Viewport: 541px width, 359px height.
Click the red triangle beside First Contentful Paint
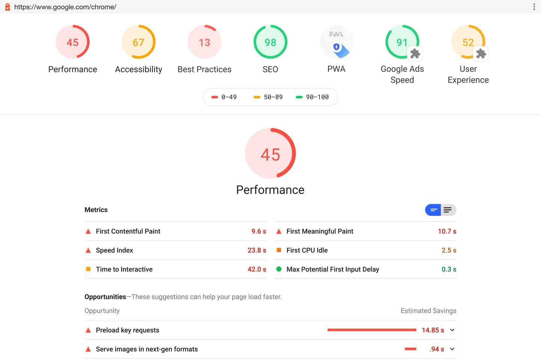click(88, 231)
